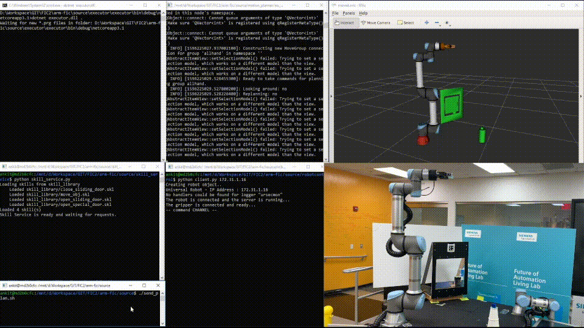Click the client.py terminal title bar icon

pyautogui.click(x=170, y=166)
